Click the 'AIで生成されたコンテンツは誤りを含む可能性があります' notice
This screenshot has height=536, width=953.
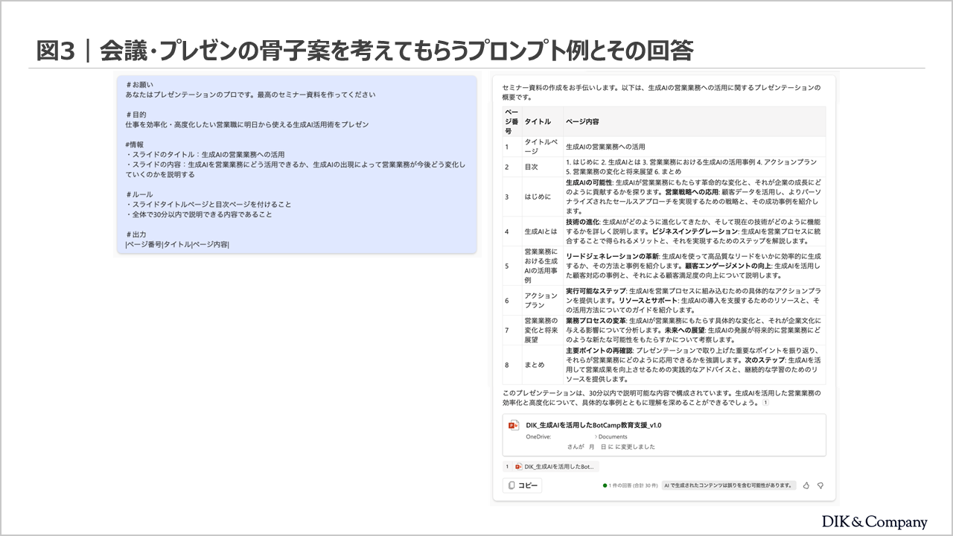[x=729, y=485]
